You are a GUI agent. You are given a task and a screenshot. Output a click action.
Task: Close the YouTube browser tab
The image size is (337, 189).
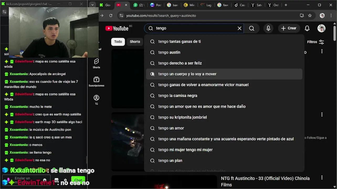click(126, 5)
